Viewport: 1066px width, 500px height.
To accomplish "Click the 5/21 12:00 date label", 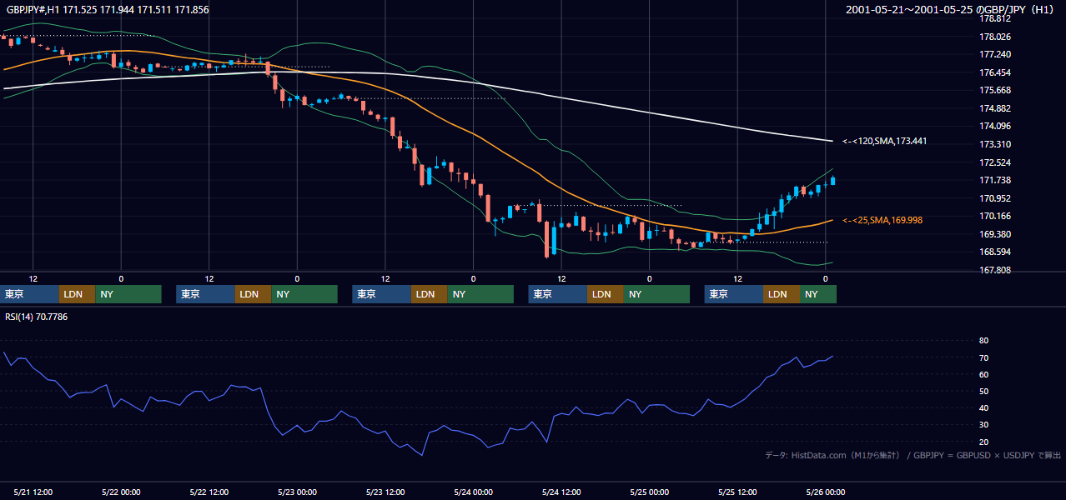I will pos(33,492).
